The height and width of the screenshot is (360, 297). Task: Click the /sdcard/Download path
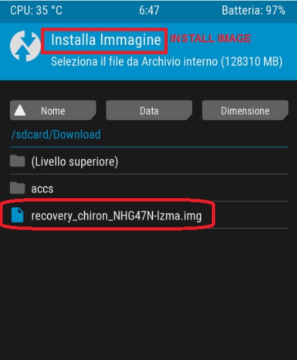coord(56,134)
